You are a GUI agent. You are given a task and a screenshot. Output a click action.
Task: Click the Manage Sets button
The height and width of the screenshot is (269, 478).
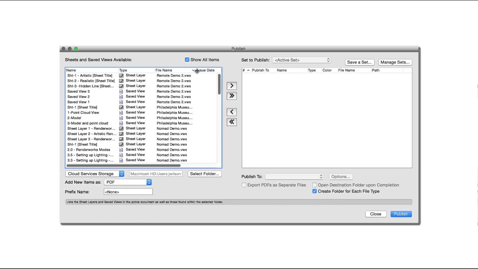pos(395,62)
